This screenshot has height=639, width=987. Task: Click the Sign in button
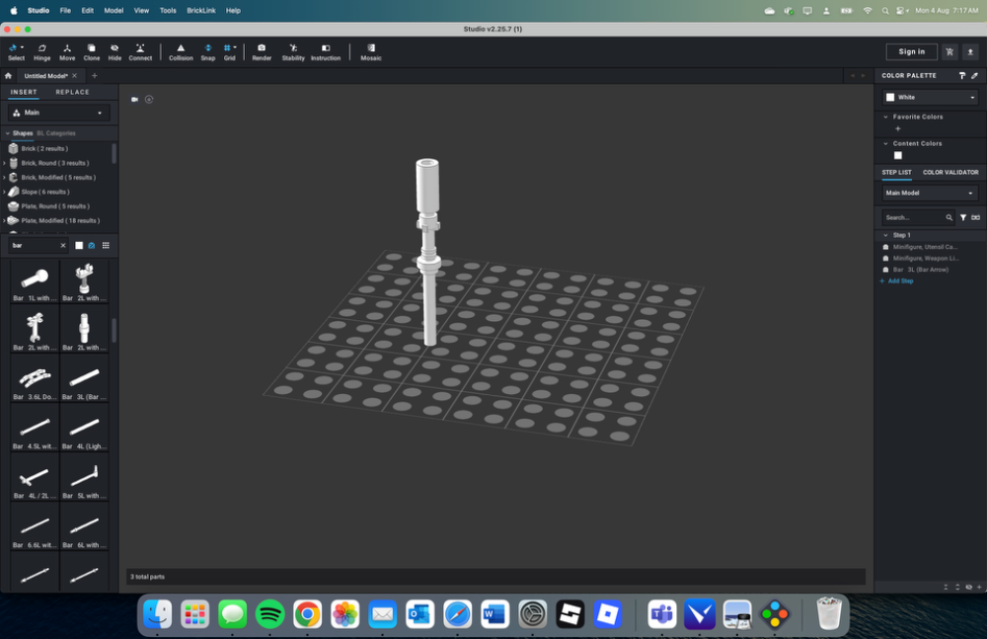911,51
